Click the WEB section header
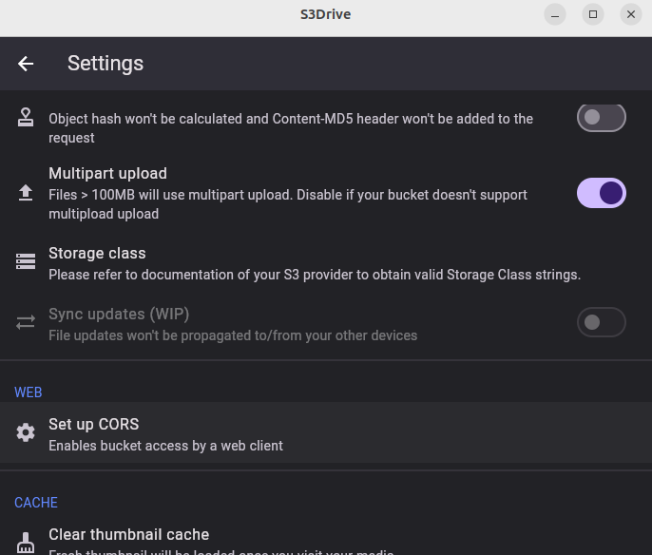 [29, 392]
